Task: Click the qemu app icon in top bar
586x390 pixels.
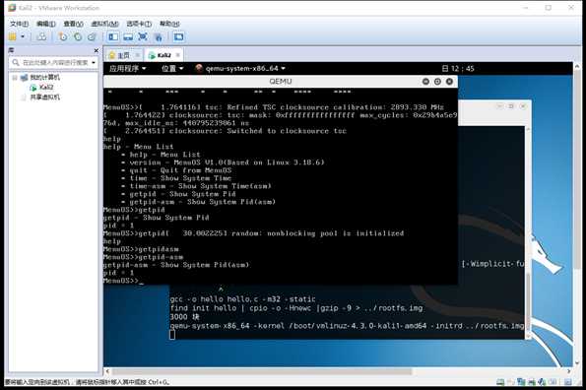Action: pyautogui.click(x=199, y=68)
